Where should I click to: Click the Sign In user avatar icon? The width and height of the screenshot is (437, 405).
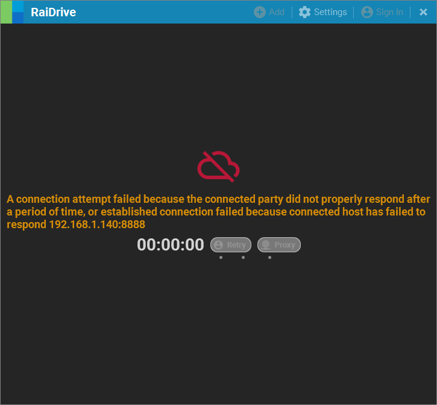(367, 12)
